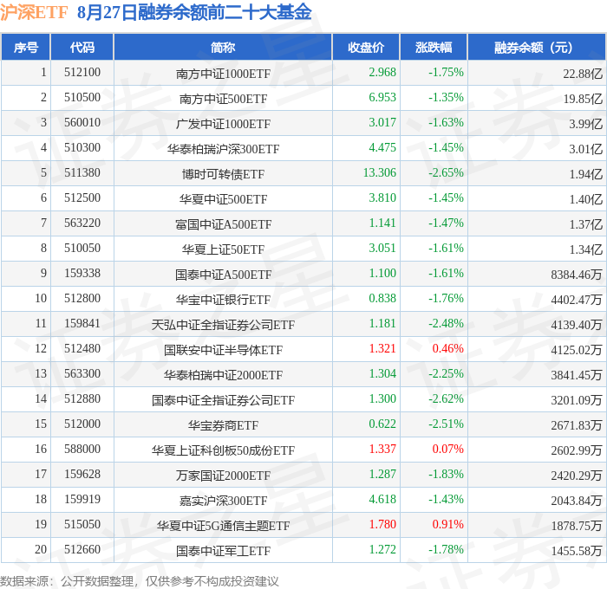The image size is (607, 589).
Task: Select fund code 159841
Action: click(82, 324)
